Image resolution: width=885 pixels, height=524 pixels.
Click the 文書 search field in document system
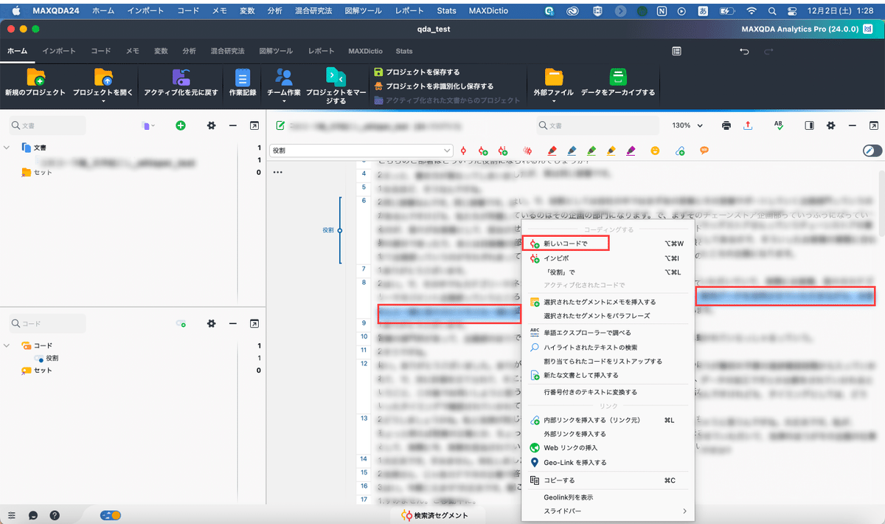point(47,125)
